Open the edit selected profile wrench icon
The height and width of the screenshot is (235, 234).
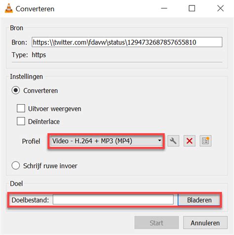[173, 141]
